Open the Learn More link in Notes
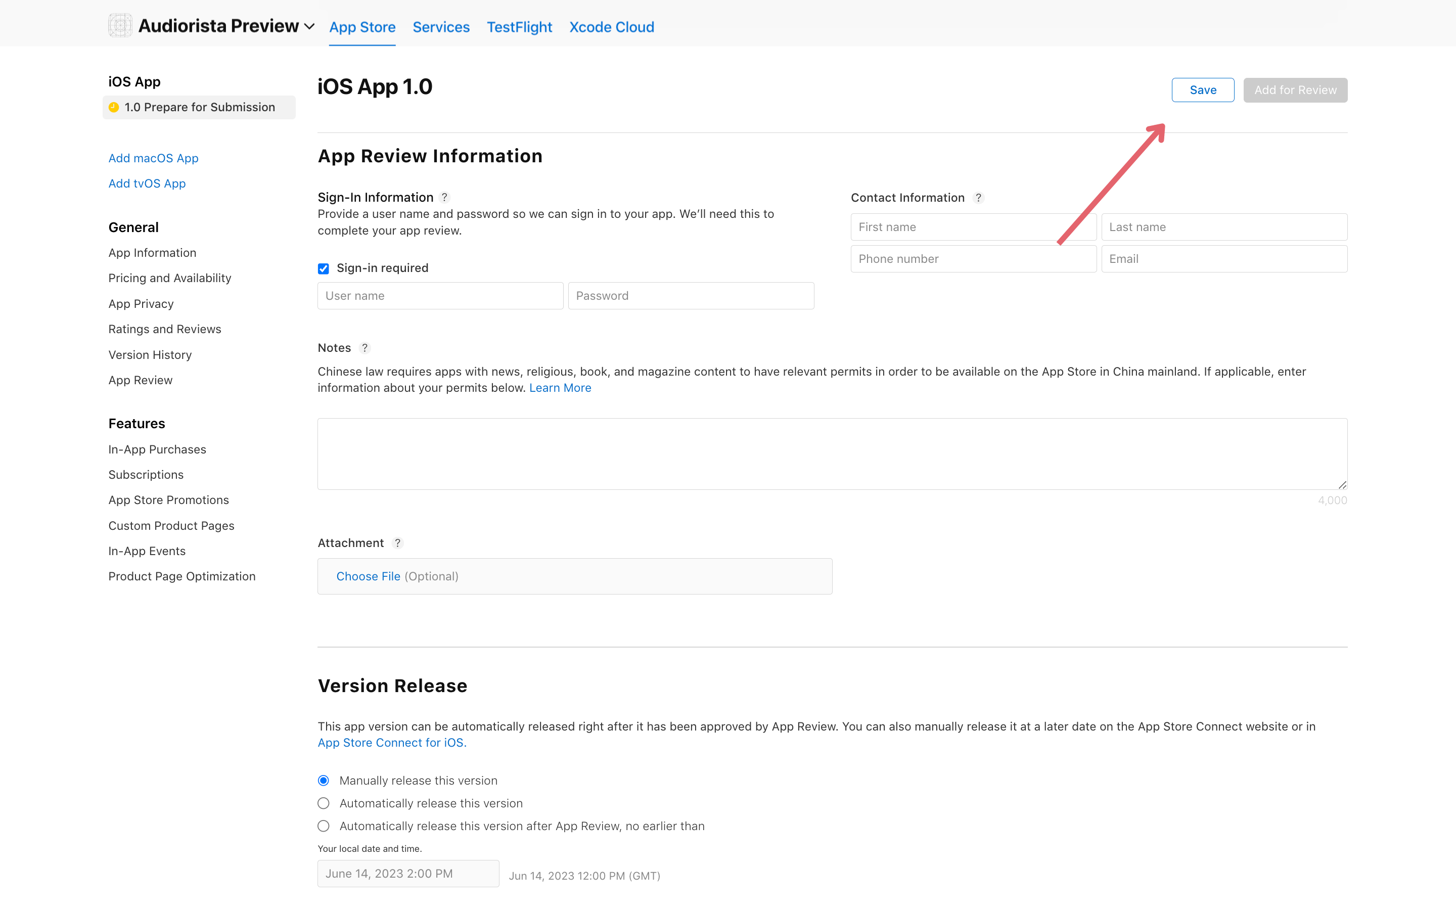 point(560,388)
